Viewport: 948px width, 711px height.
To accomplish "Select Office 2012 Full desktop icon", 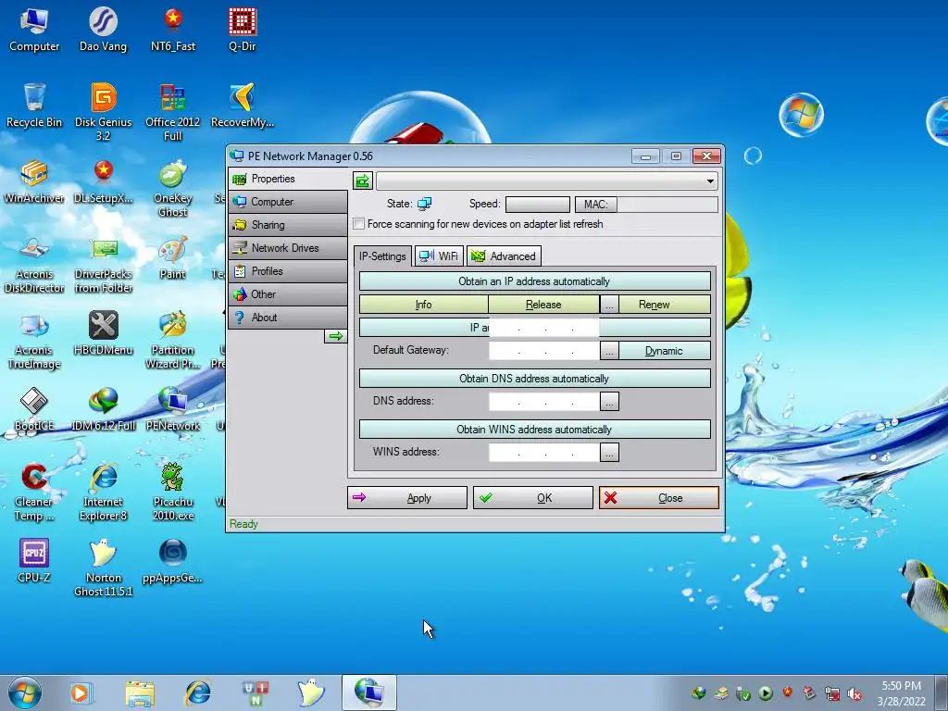I will (x=173, y=112).
